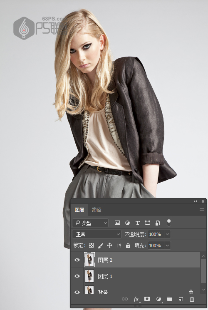Viewport: 208px width, 310px height.
Task: Filter for type layers T icon
Action: point(137,223)
